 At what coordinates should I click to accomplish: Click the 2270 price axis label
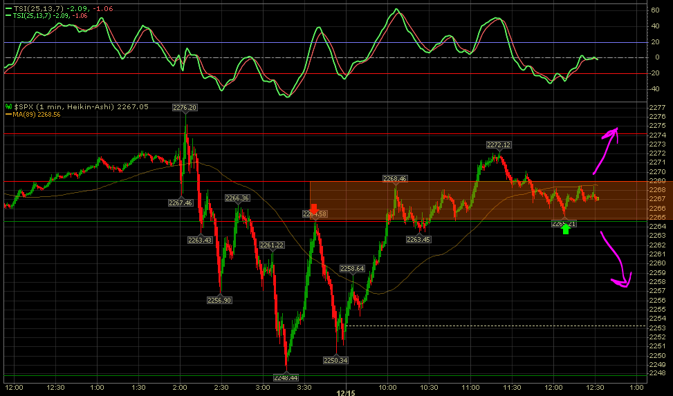click(x=658, y=171)
